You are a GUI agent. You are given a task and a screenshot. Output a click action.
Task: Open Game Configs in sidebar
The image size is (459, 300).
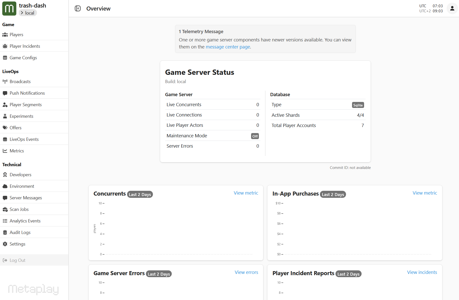(x=23, y=58)
